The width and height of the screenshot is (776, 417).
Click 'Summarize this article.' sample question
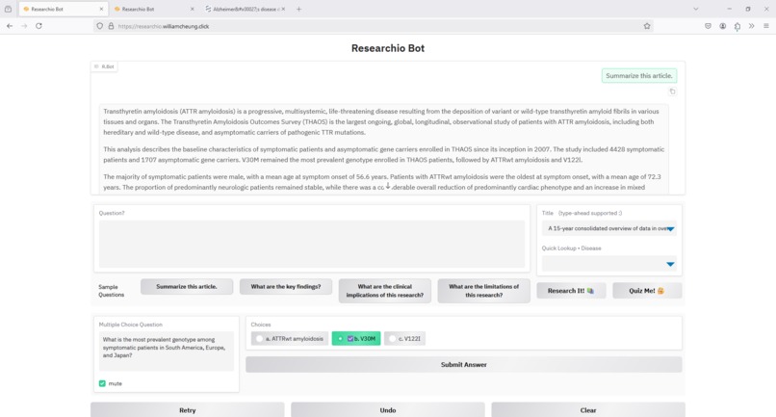[187, 287]
